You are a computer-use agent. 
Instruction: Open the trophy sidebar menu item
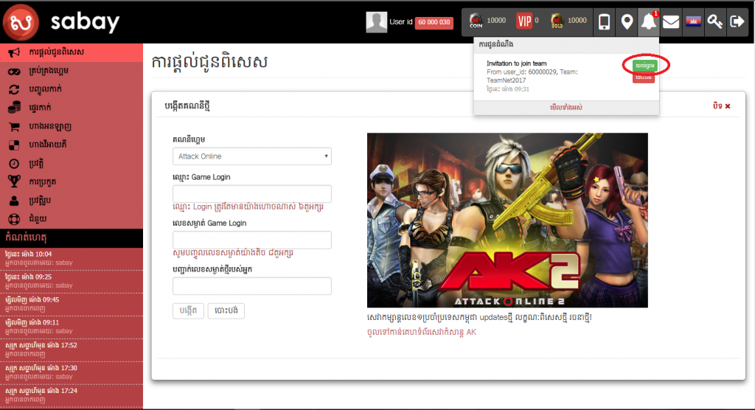click(14, 181)
